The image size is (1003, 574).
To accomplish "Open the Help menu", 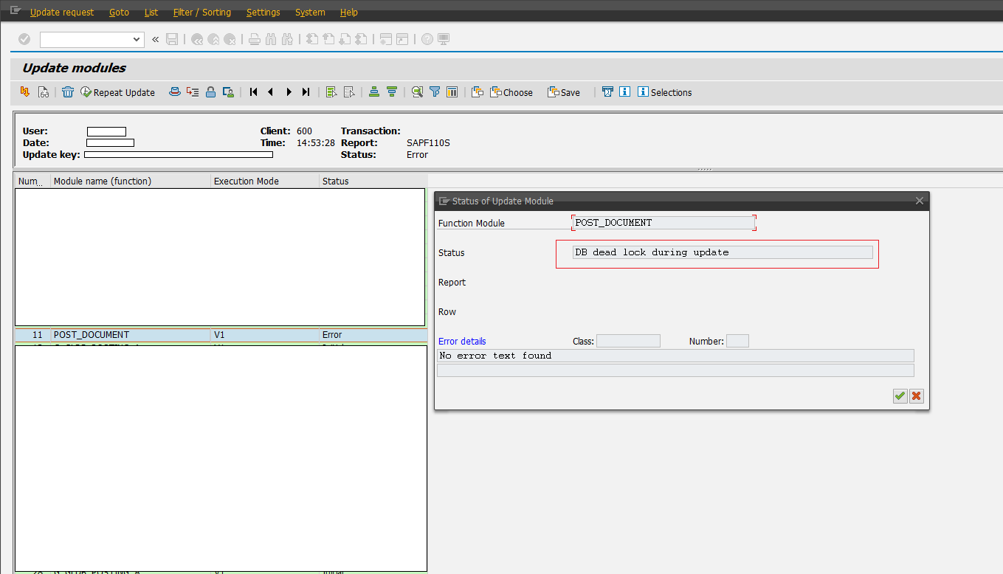I will pyautogui.click(x=349, y=12).
